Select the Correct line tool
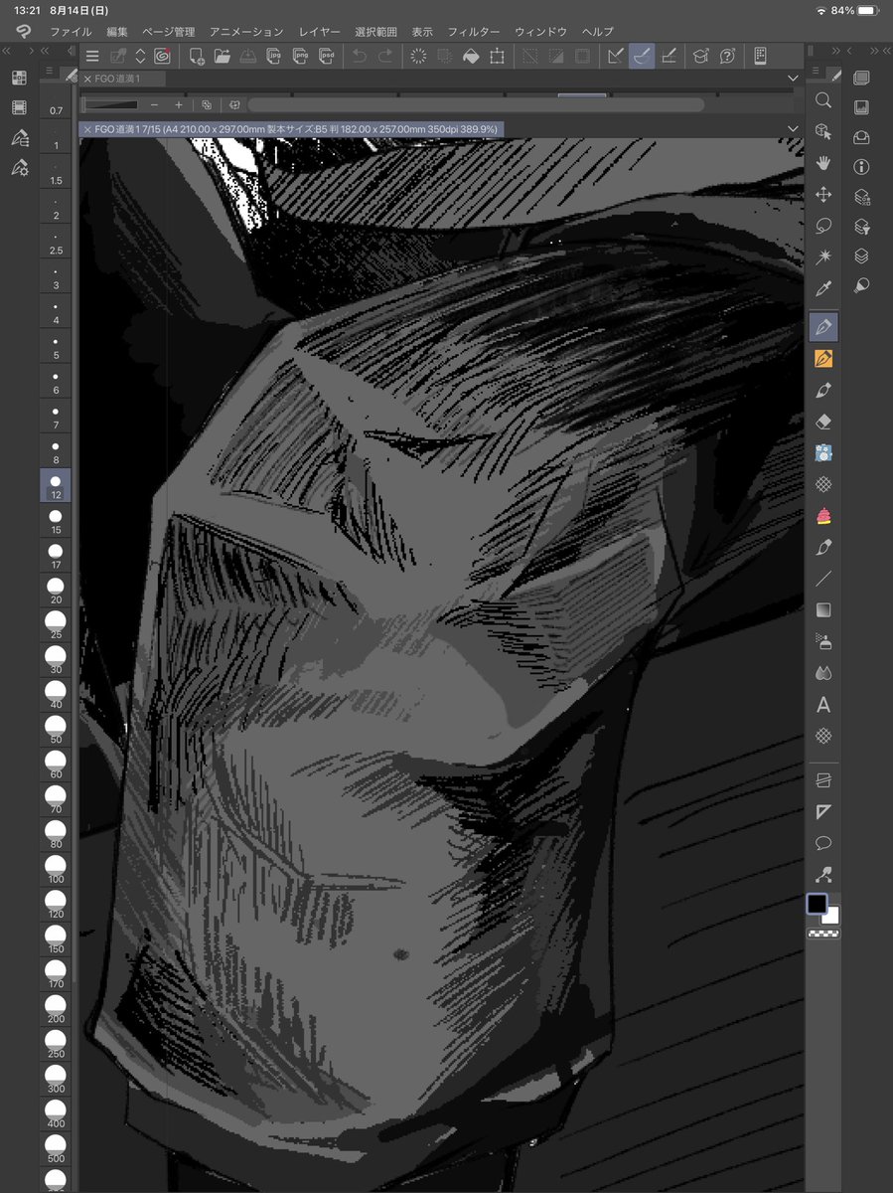This screenshot has width=893, height=1193. pyautogui.click(x=822, y=875)
